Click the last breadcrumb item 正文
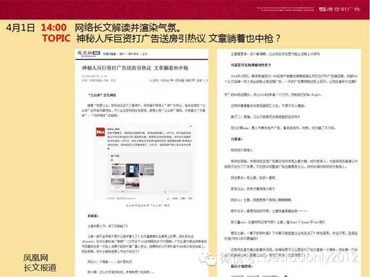Image resolution: width=370 pixels, height=277 pixels. coord(145,54)
